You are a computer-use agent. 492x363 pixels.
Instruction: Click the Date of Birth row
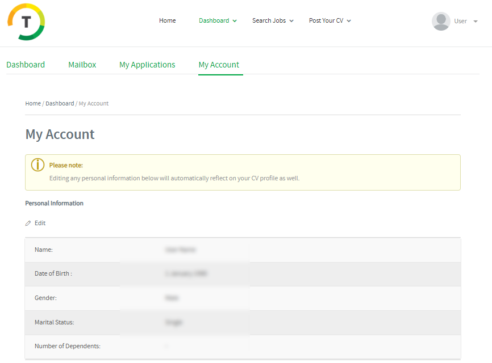coord(243,274)
